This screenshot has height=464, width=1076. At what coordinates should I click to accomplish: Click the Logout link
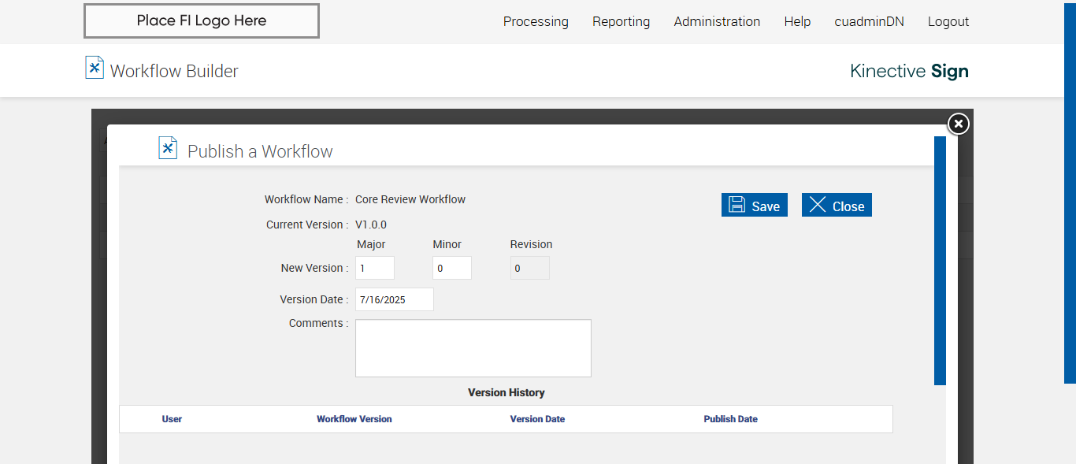(x=948, y=22)
